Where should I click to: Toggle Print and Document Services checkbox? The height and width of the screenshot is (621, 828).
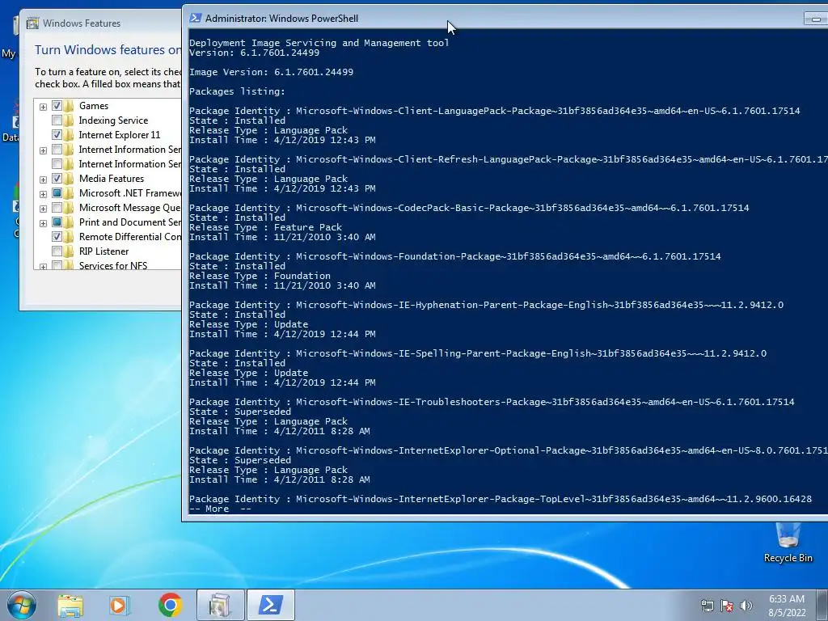click(x=57, y=222)
